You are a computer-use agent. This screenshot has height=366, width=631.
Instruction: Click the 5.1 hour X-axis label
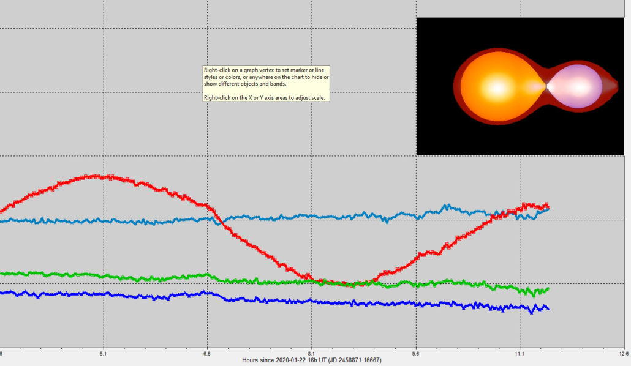point(104,354)
